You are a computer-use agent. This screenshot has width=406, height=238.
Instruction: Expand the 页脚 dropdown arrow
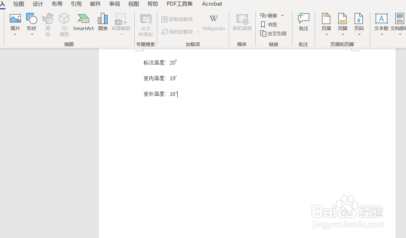343,34
